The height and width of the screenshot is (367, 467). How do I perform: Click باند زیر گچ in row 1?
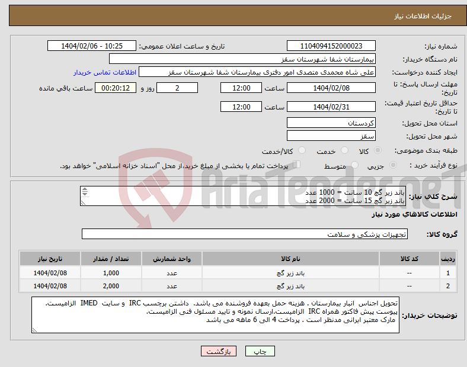290,273
